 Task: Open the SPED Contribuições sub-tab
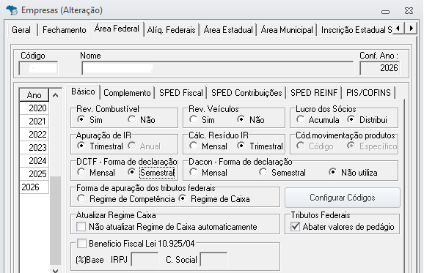click(246, 93)
